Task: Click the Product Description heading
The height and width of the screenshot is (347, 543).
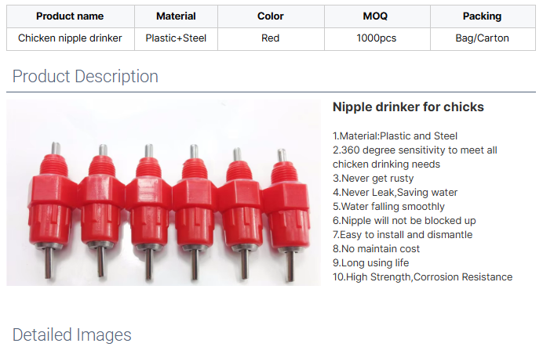Action: pyautogui.click(x=86, y=77)
